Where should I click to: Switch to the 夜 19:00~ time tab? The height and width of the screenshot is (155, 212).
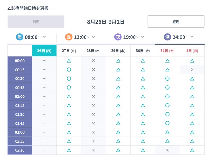(x=130, y=37)
